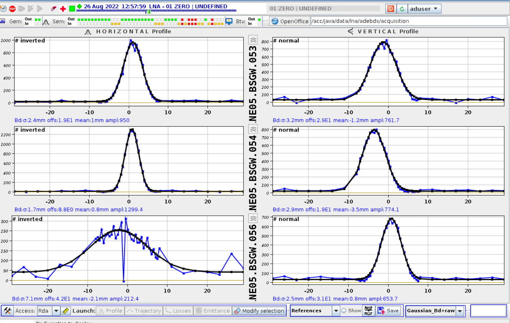Screen dimensions: 510x323
Task: Expand the References combo box
Action: pos(336,311)
